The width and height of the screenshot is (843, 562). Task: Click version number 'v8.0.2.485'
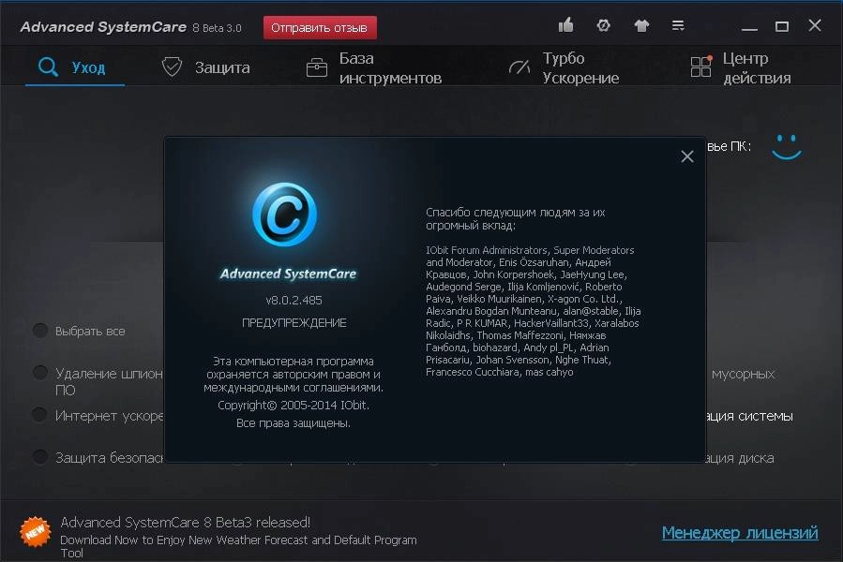point(294,301)
